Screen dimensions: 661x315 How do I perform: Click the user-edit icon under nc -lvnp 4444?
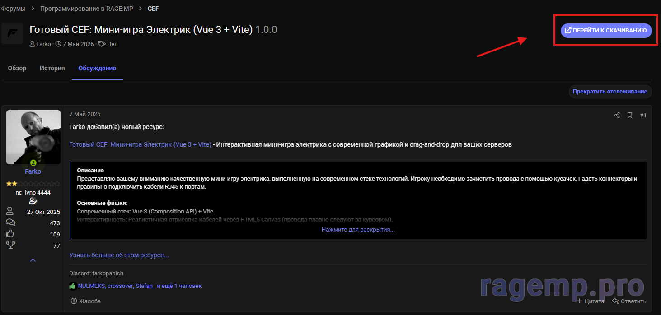pos(33,201)
